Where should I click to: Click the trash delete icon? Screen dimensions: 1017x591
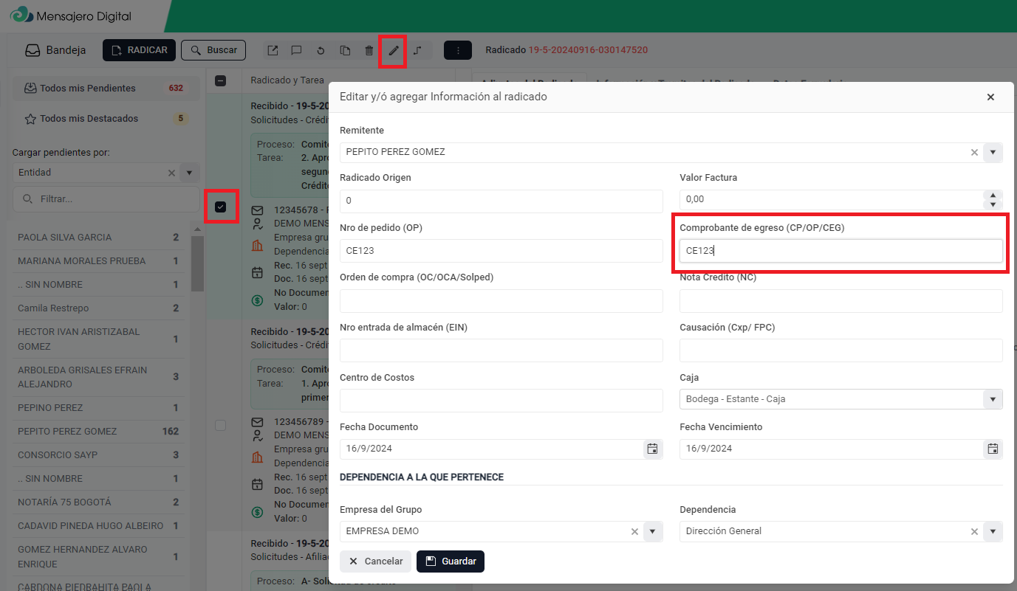[369, 51]
